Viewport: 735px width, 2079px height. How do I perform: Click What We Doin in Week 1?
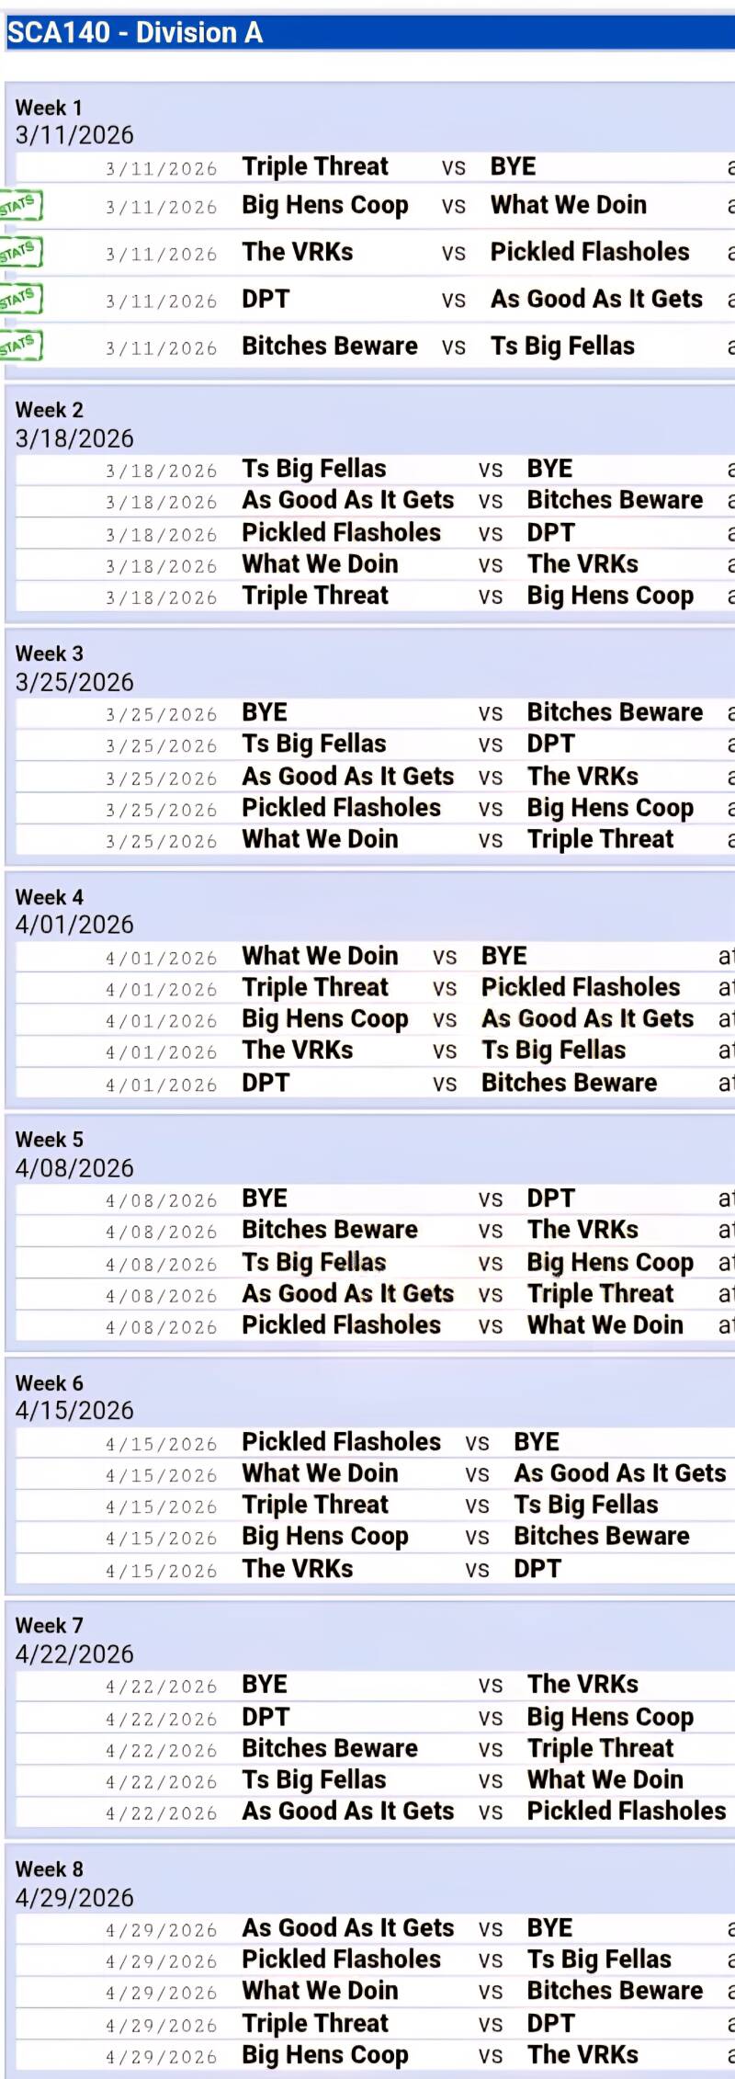tap(568, 205)
